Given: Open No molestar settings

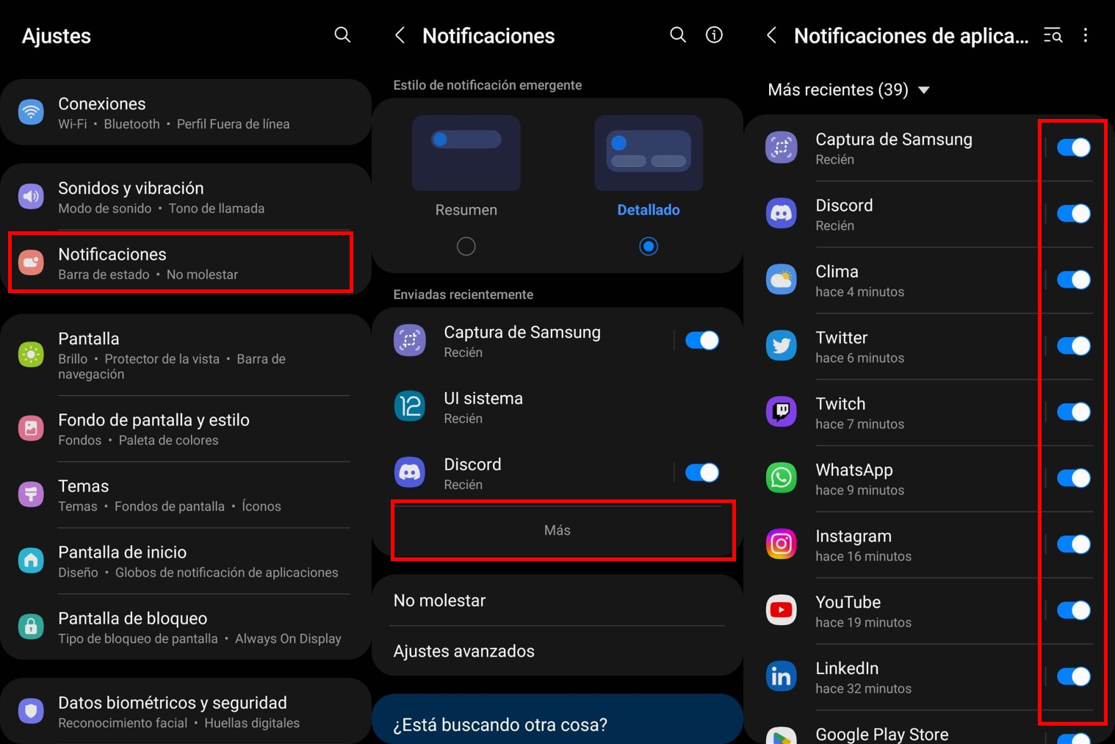Looking at the screenshot, I should coord(439,600).
